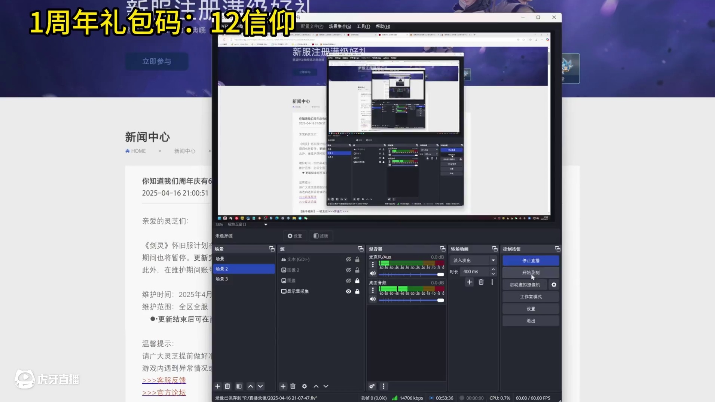Image resolution: width=715 pixels, height=402 pixels.
Task: Click the 开始录制 button
Action: [530, 272]
